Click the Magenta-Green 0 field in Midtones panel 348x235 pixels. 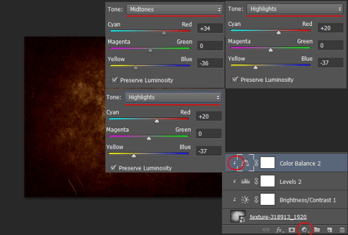click(x=210, y=46)
